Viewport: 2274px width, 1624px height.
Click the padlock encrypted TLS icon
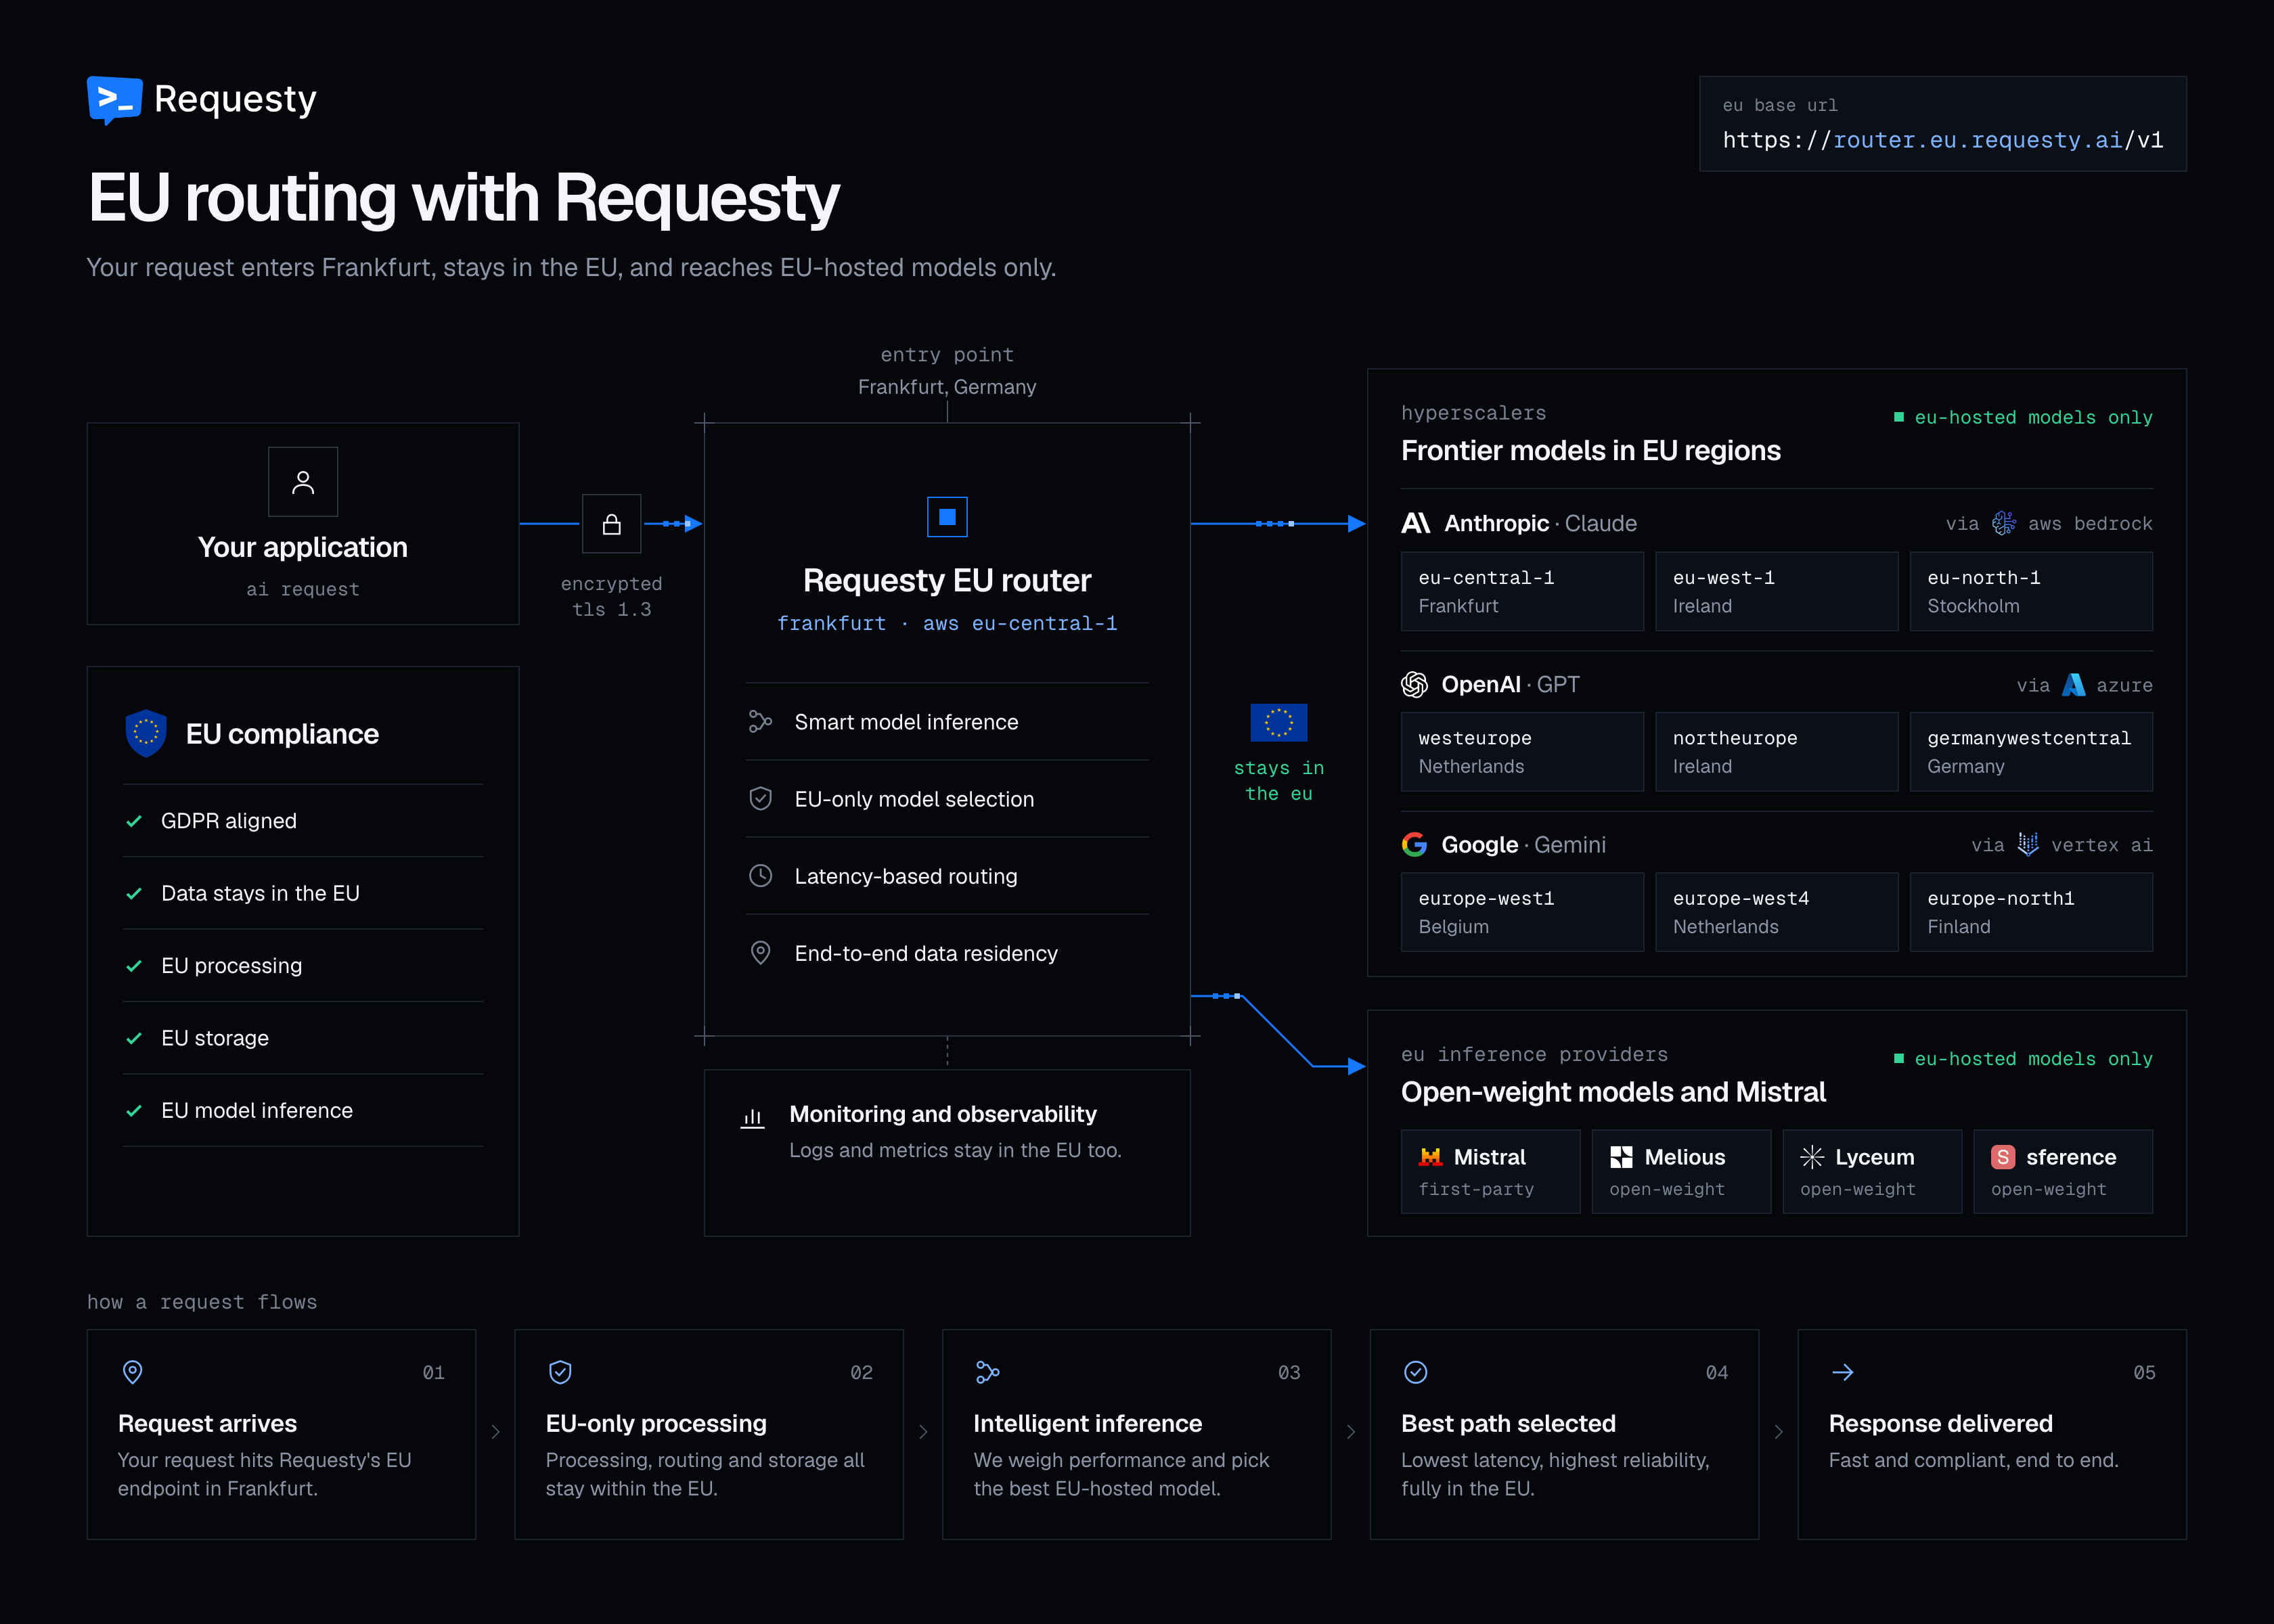pos(611,524)
